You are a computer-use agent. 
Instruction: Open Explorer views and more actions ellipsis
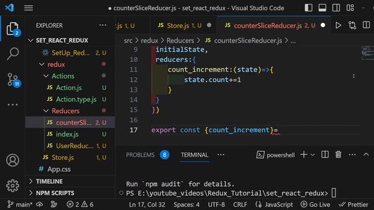[103, 25]
